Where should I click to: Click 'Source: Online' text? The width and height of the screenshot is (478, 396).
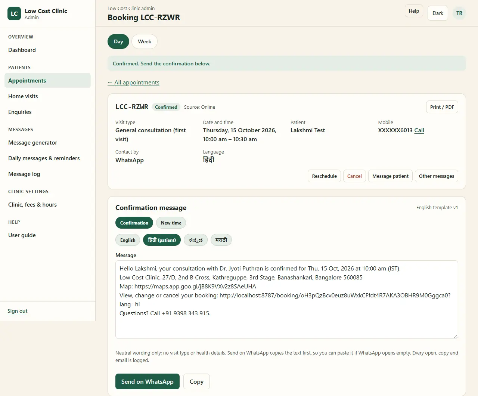coord(199,107)
